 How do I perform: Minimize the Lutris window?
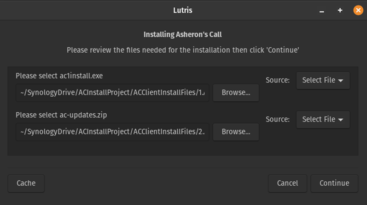322,10
